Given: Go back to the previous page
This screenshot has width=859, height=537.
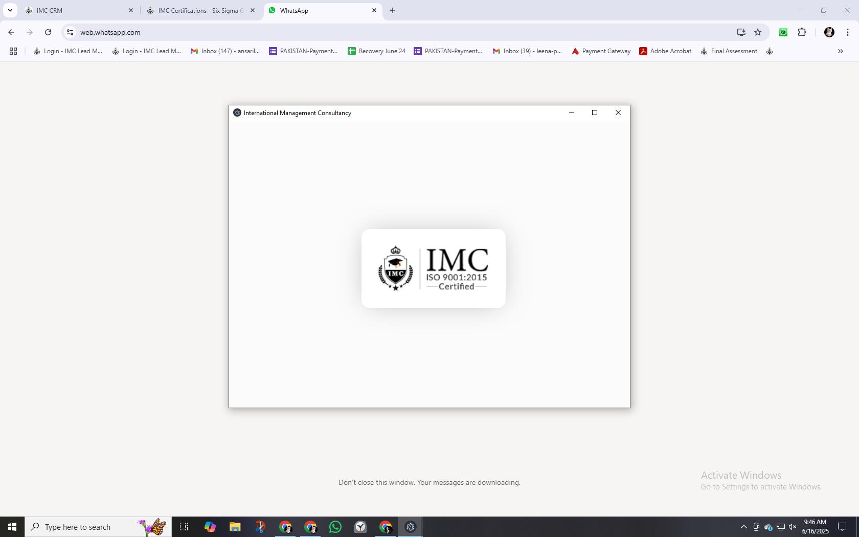Looking at the screenshot, I should [x=11, y=32].
